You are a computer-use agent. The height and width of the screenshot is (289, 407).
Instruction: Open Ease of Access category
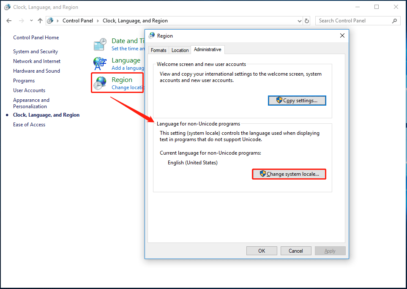click(29, 125)
